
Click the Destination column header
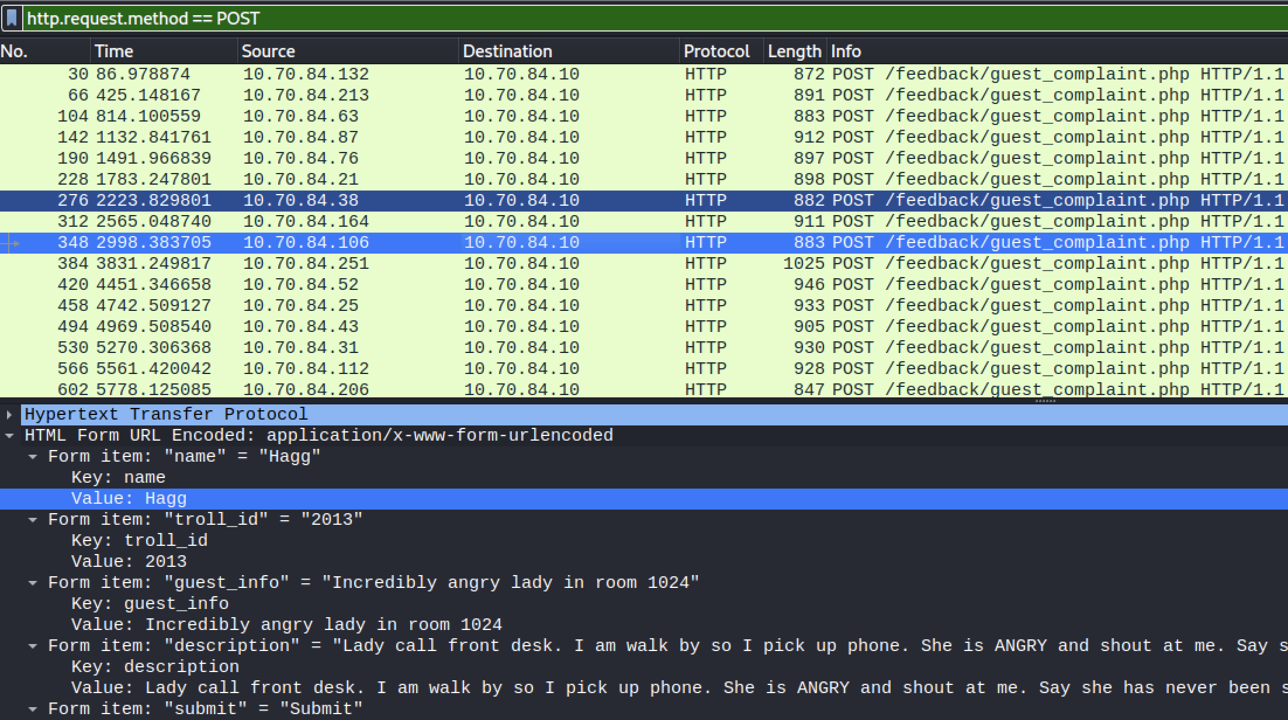507,51
